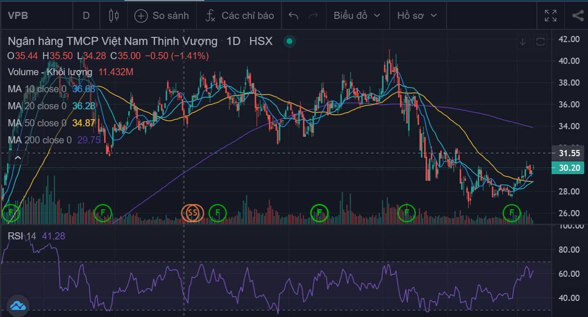Click the chart title Ngân hàng TMCP Việt Nam Thịnh Vượng
Screen dimensions: 588x317
(x=113, y=42)
